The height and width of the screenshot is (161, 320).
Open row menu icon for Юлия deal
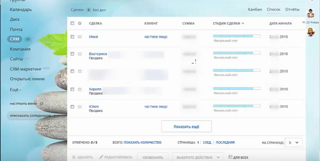tap(79, 107)
